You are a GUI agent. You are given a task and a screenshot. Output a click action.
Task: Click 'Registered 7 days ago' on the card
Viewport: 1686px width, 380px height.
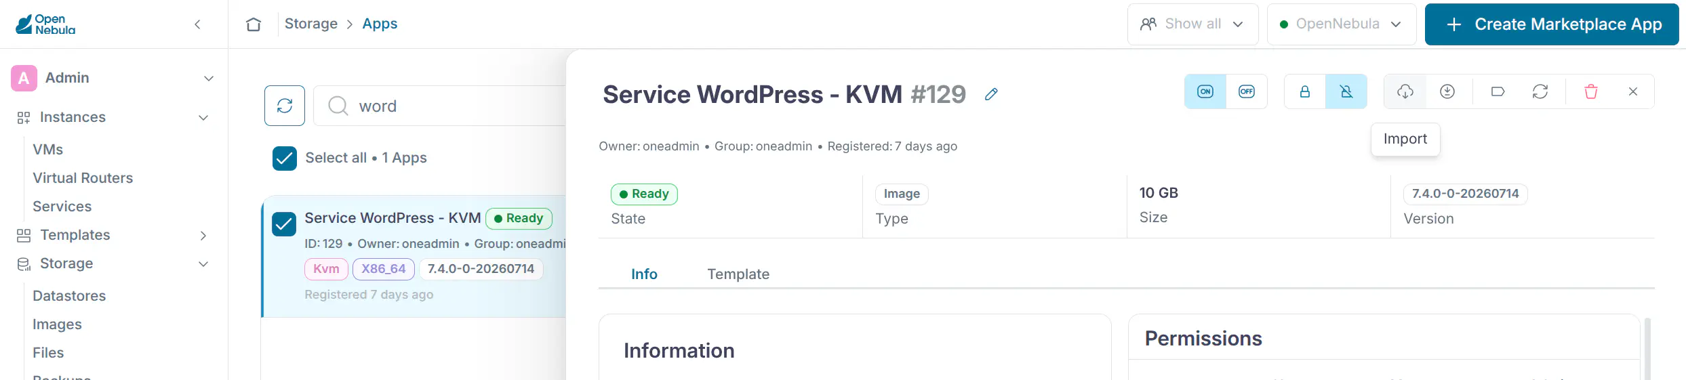click(369, 295)
